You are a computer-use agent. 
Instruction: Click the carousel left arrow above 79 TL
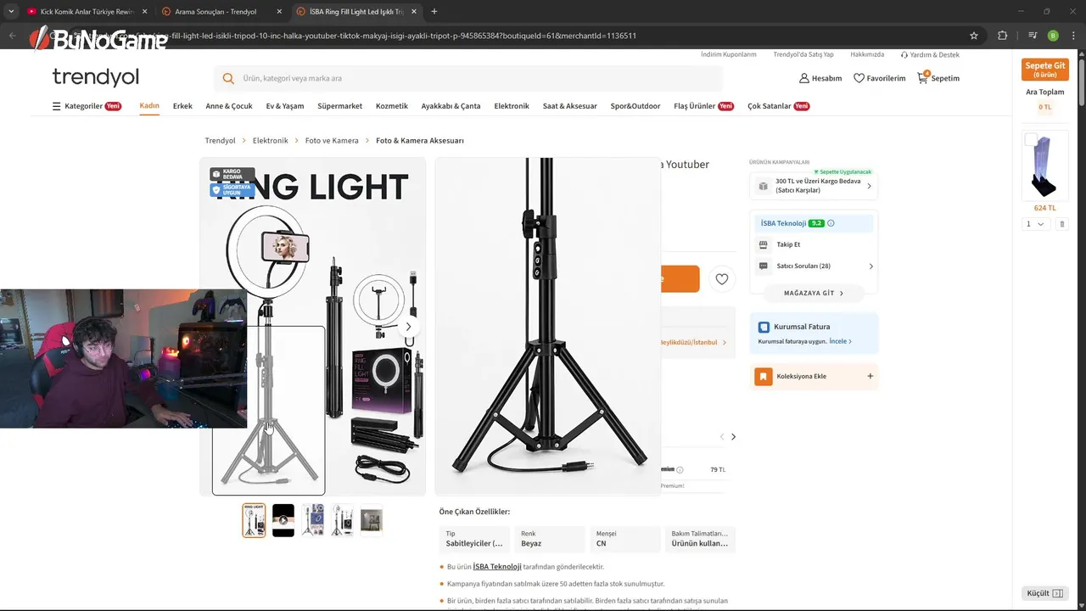pos(722,437)
